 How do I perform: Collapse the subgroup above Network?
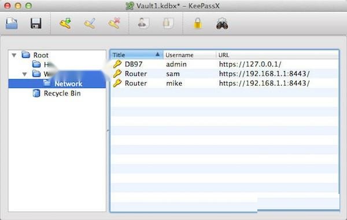pyautogui.click(x=24, y=74)
